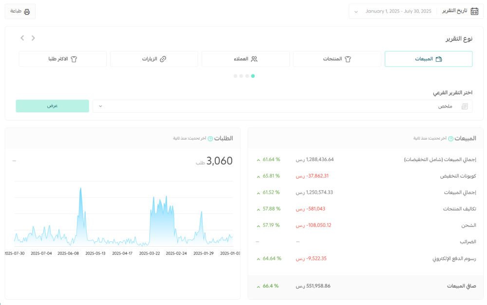Click the January 1, 2025 - July 30, 2025 date field
This screenshot has width=487, height=305.
tap(398, 11)
